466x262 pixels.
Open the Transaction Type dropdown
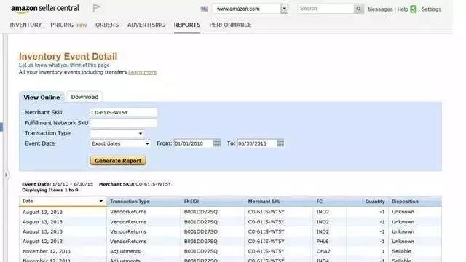tap(116, 133)
